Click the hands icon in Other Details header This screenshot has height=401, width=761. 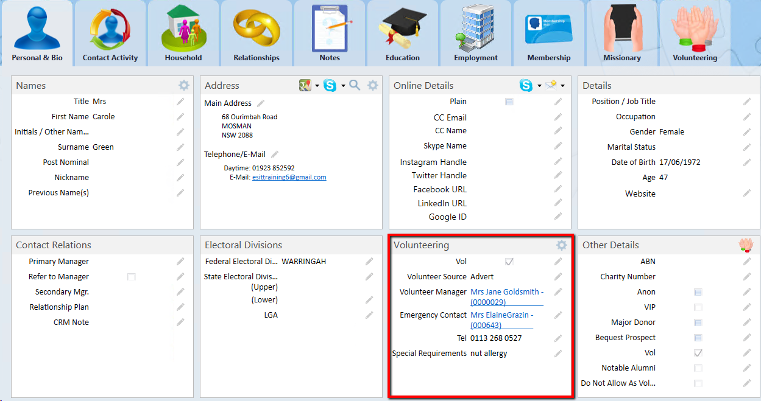tap(746, 245)
